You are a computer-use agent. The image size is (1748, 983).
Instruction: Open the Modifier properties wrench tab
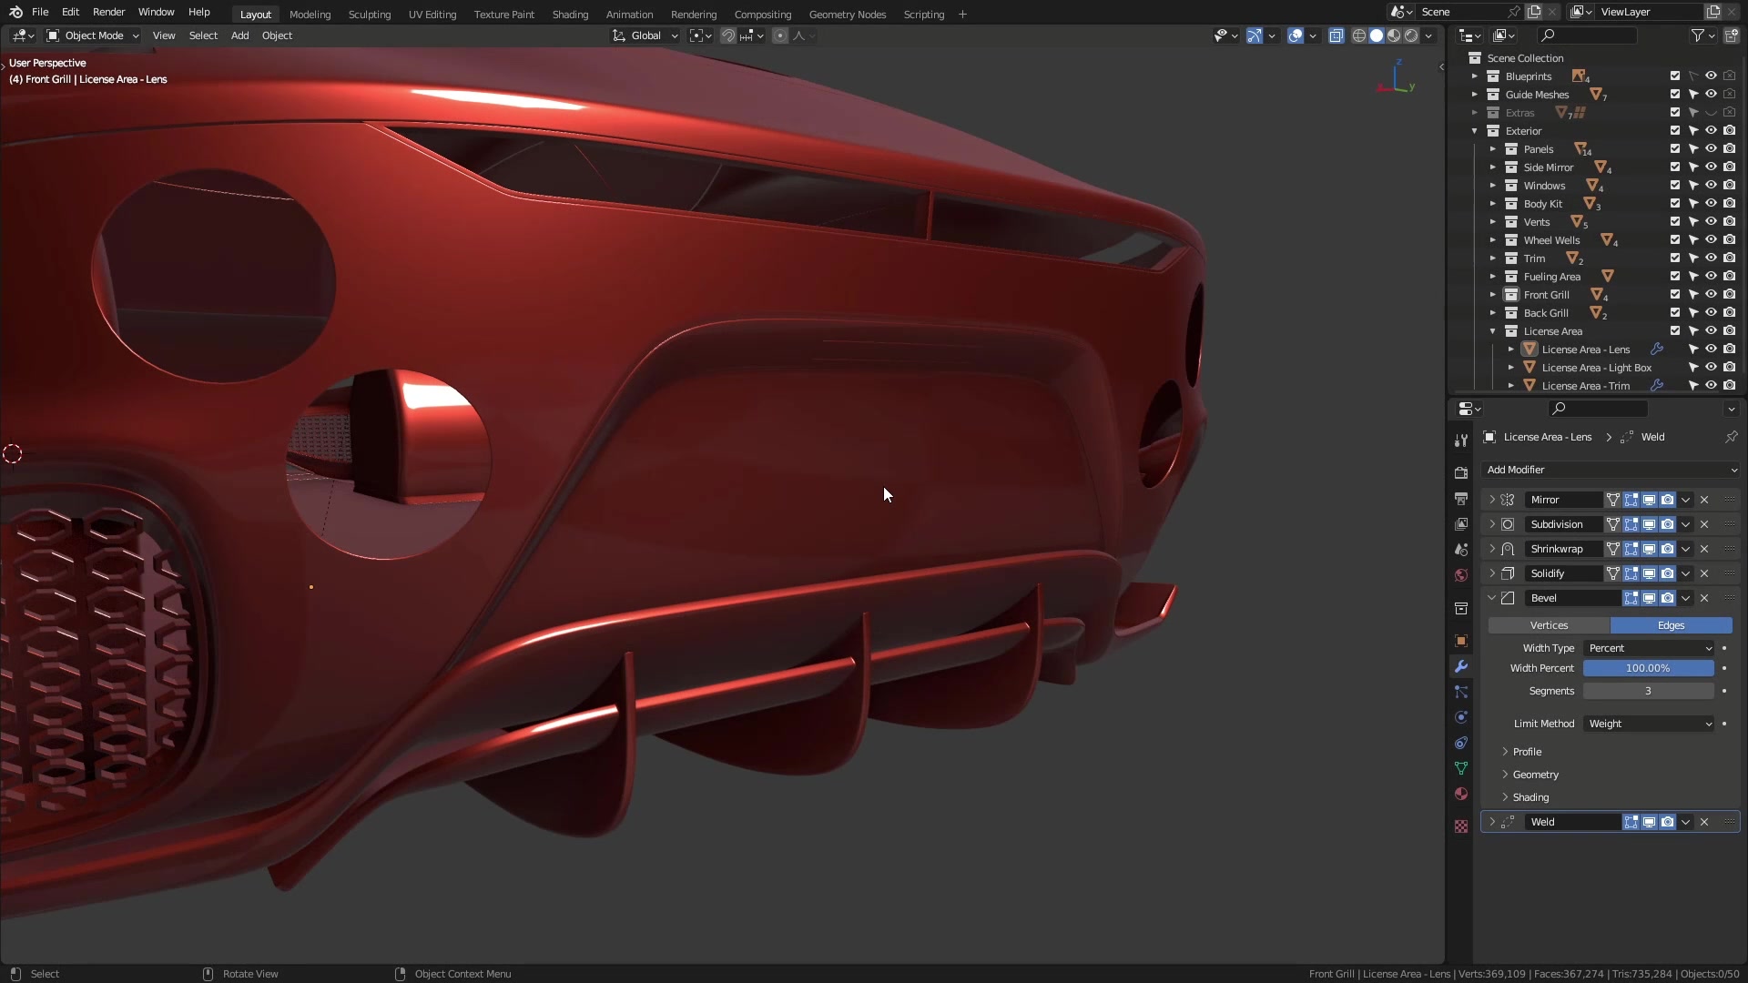tap(1461, 666)
